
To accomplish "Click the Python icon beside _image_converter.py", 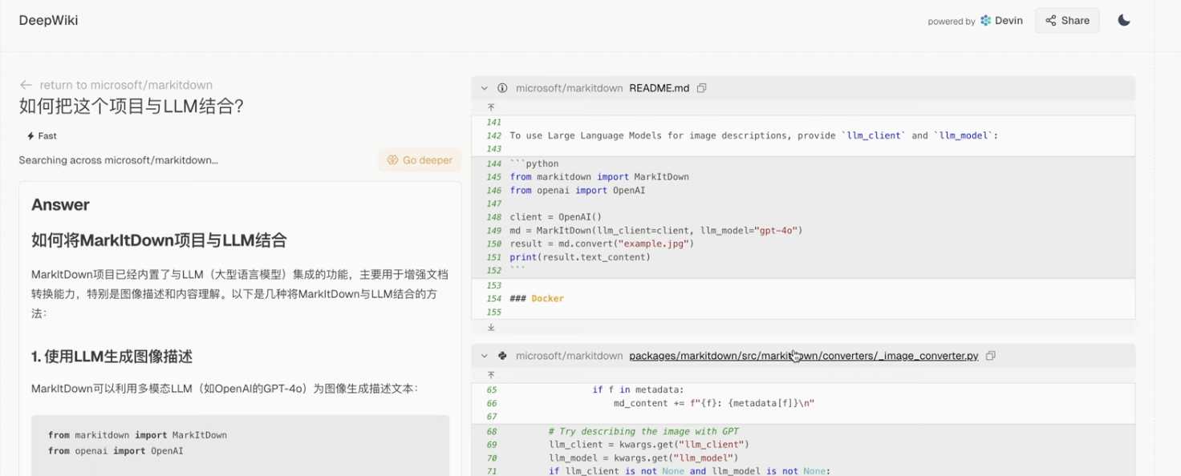I will tap(502, 356).
